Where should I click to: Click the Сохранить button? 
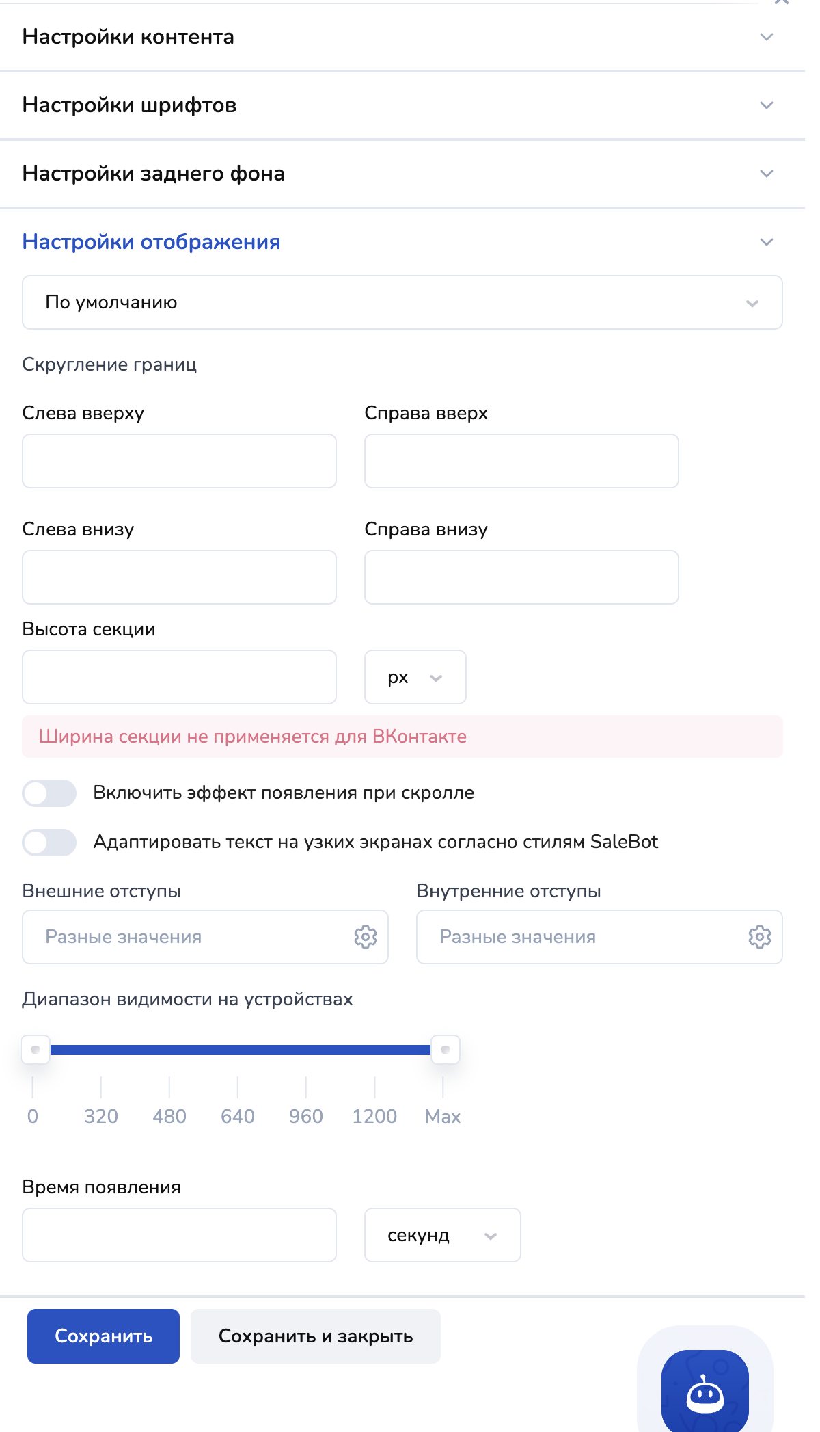point(103,1336)
